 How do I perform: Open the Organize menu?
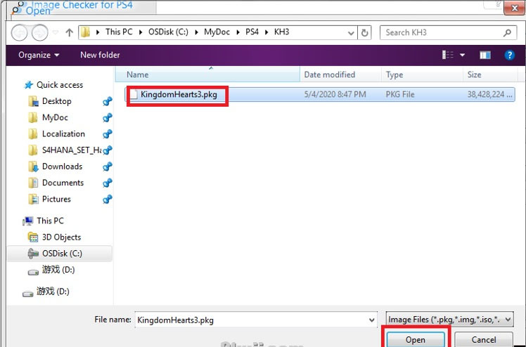click(x=39, y=55)
